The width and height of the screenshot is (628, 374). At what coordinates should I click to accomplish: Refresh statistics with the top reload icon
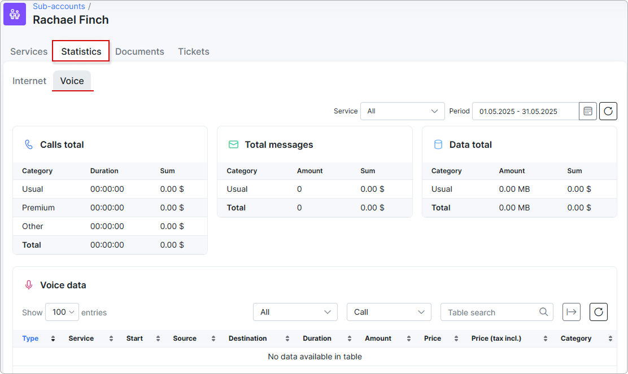click(608, 111)
